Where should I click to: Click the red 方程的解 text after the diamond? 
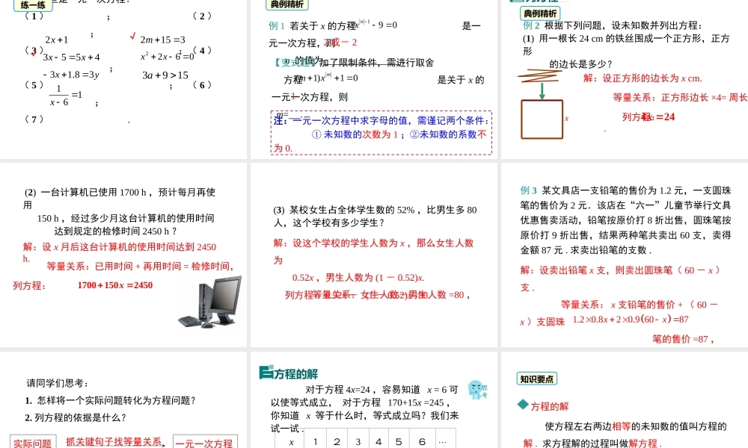[x=550, y=407]
